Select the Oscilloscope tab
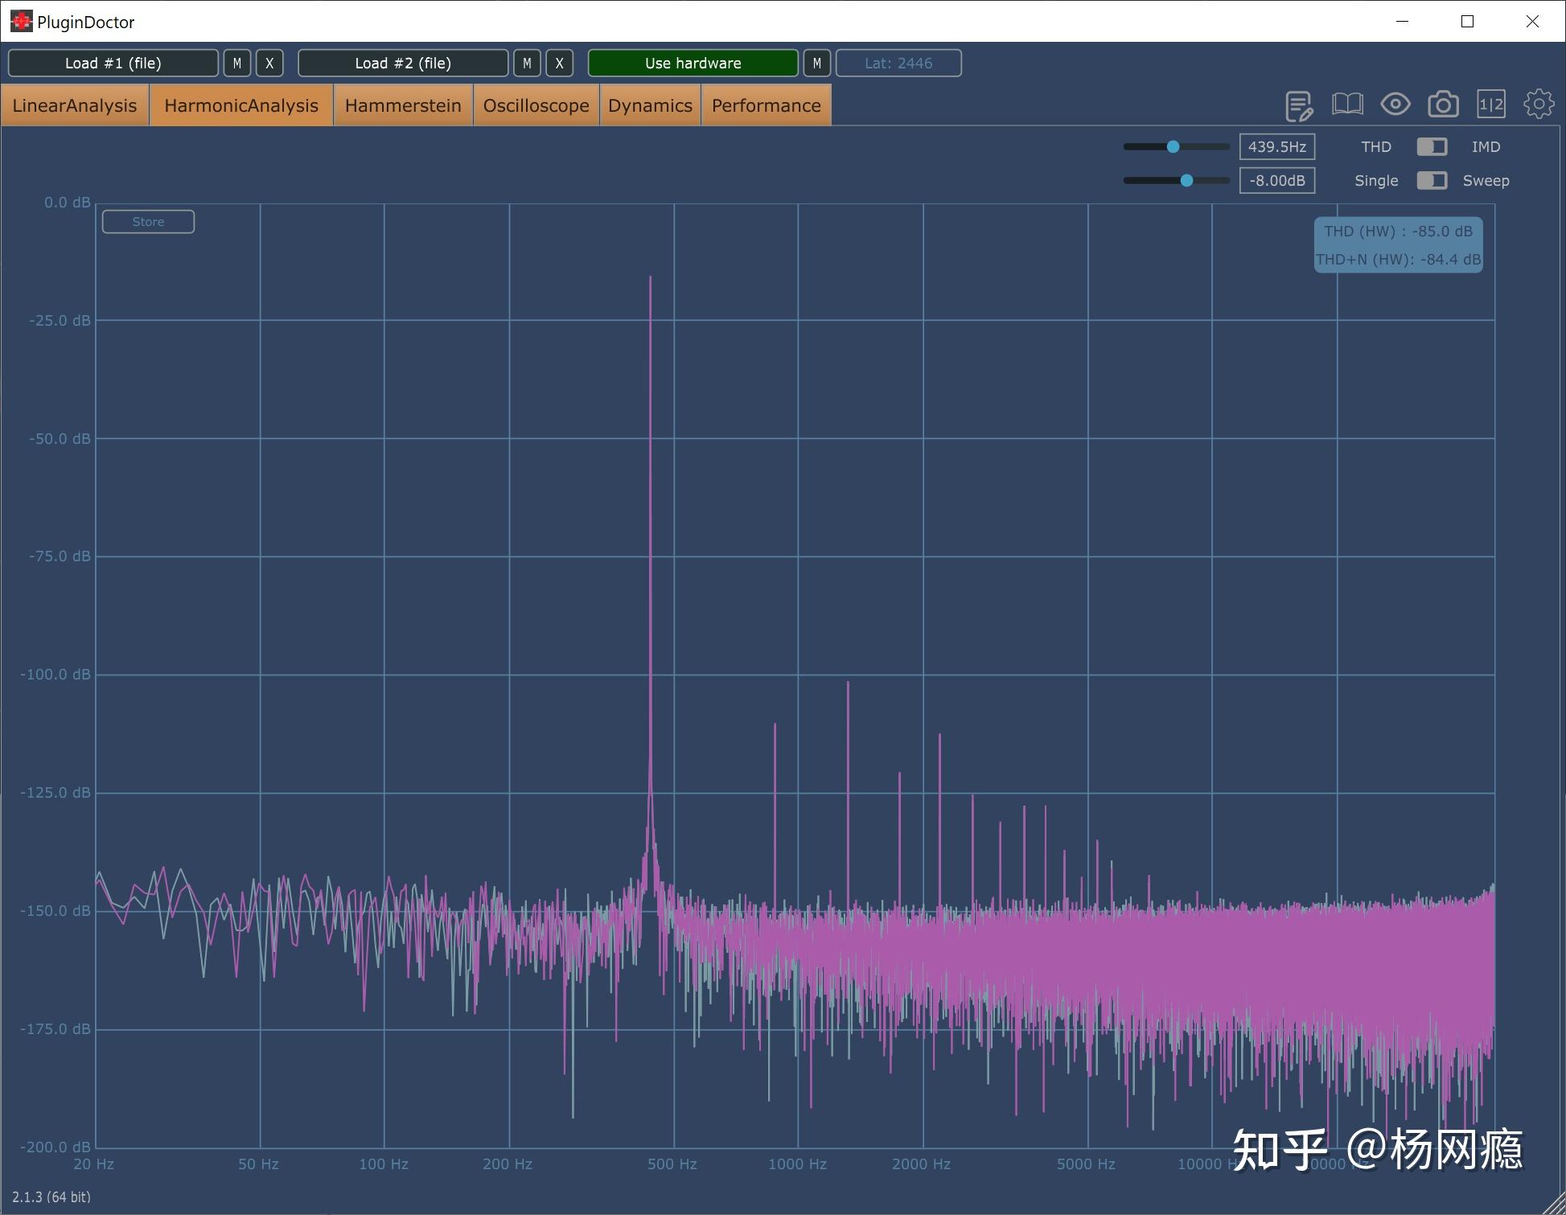Image resolution: width=1566 pixels, height=1215 pixels. pyautogui.click(x=536, y=106)
